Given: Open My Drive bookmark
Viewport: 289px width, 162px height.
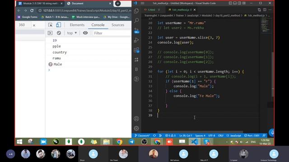Looking at the screenshot, I should (117, 17).
